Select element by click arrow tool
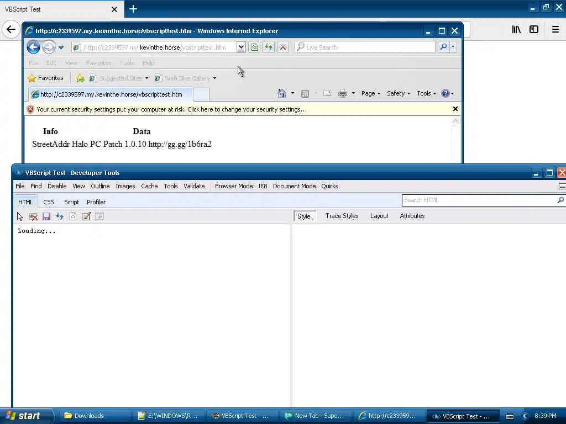 click(20, 216)
